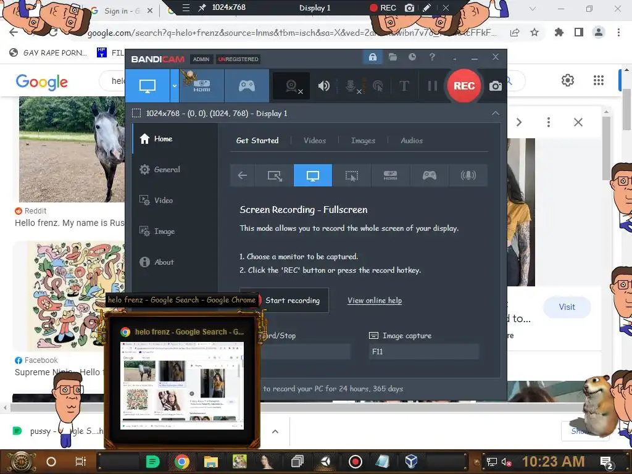Screen dimensions: 632x474
Task: Open scheduled recording clock icon in Bandicam
Action: click(412, 57)
